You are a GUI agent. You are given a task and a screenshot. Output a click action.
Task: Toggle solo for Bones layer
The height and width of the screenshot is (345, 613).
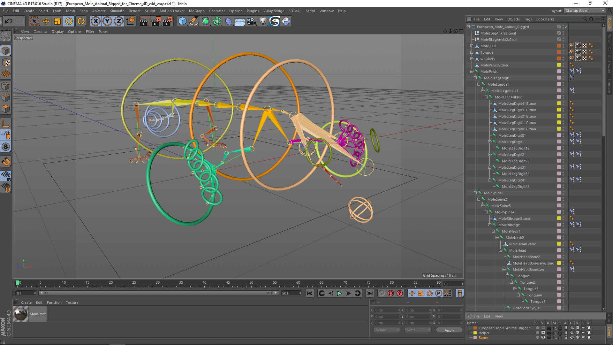click(x=538, y=337)
